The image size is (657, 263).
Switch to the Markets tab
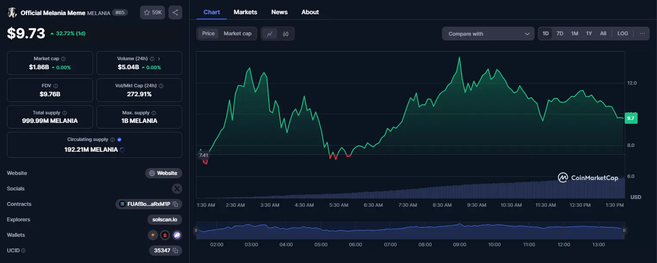click(246, 12)
